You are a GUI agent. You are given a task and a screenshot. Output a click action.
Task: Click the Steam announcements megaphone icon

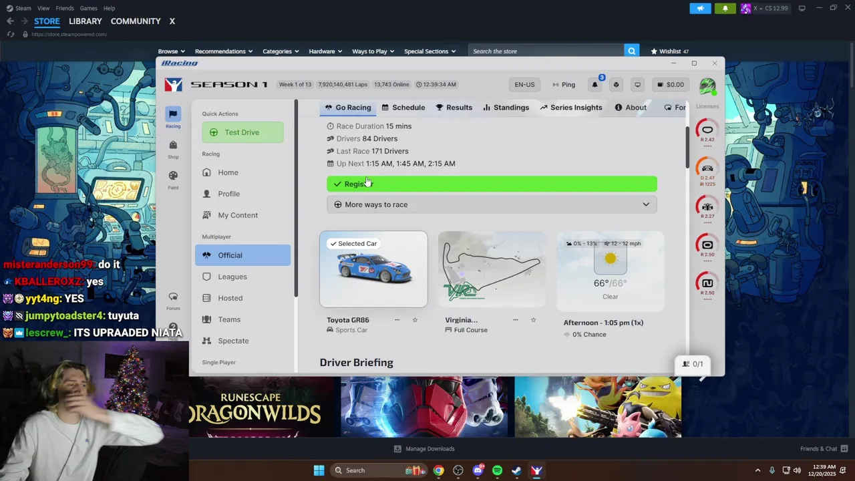pos(700,8)
